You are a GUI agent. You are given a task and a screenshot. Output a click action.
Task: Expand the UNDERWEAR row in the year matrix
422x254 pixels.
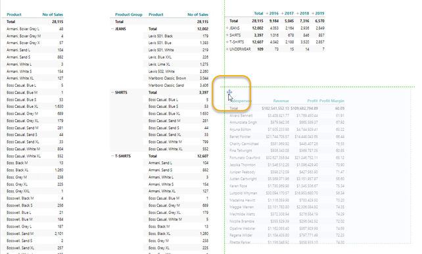(x=227, y=49)
